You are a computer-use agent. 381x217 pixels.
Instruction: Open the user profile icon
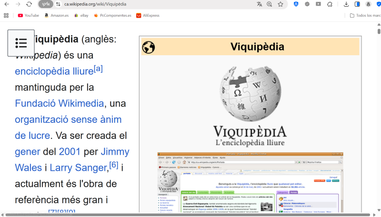[x=368, y=4]
